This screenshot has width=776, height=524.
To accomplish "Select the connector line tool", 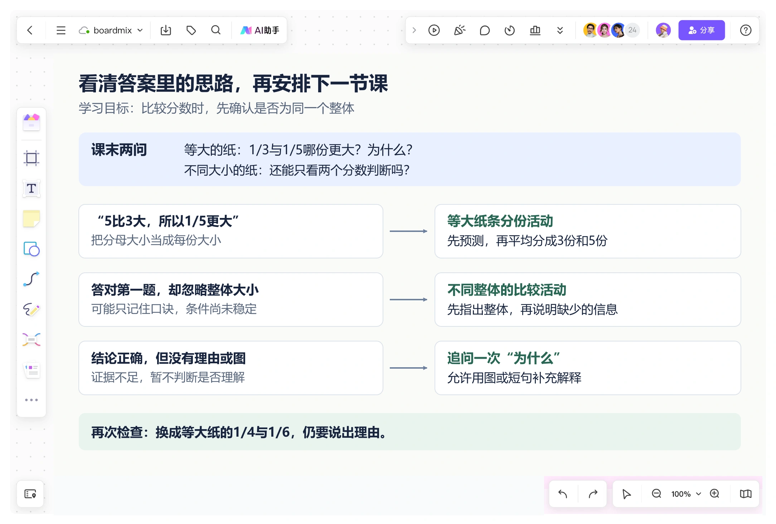I will coord(31,279).
